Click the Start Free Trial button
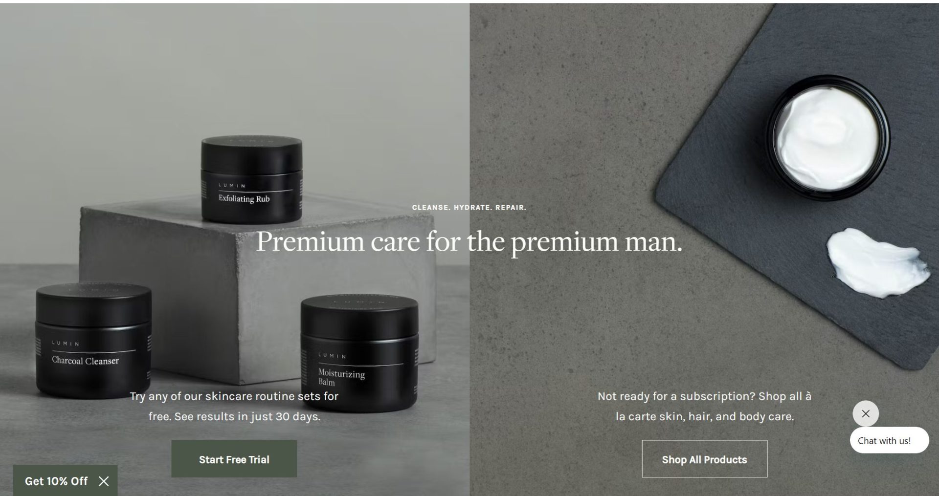 click(234, 459)
